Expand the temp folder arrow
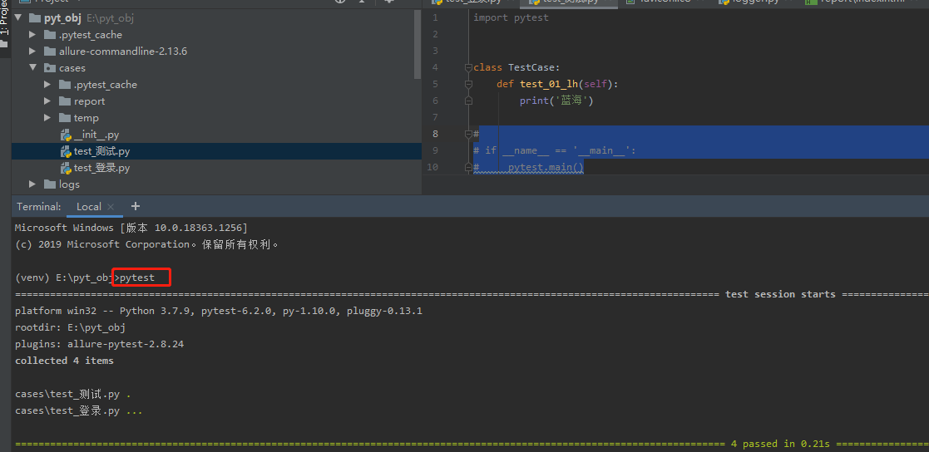The width and height of the screenshot is (929, 452). (47, 118)
